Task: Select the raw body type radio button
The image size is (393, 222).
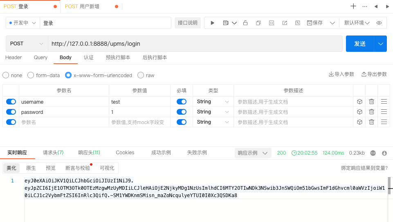Action: [x=141, y=75]
